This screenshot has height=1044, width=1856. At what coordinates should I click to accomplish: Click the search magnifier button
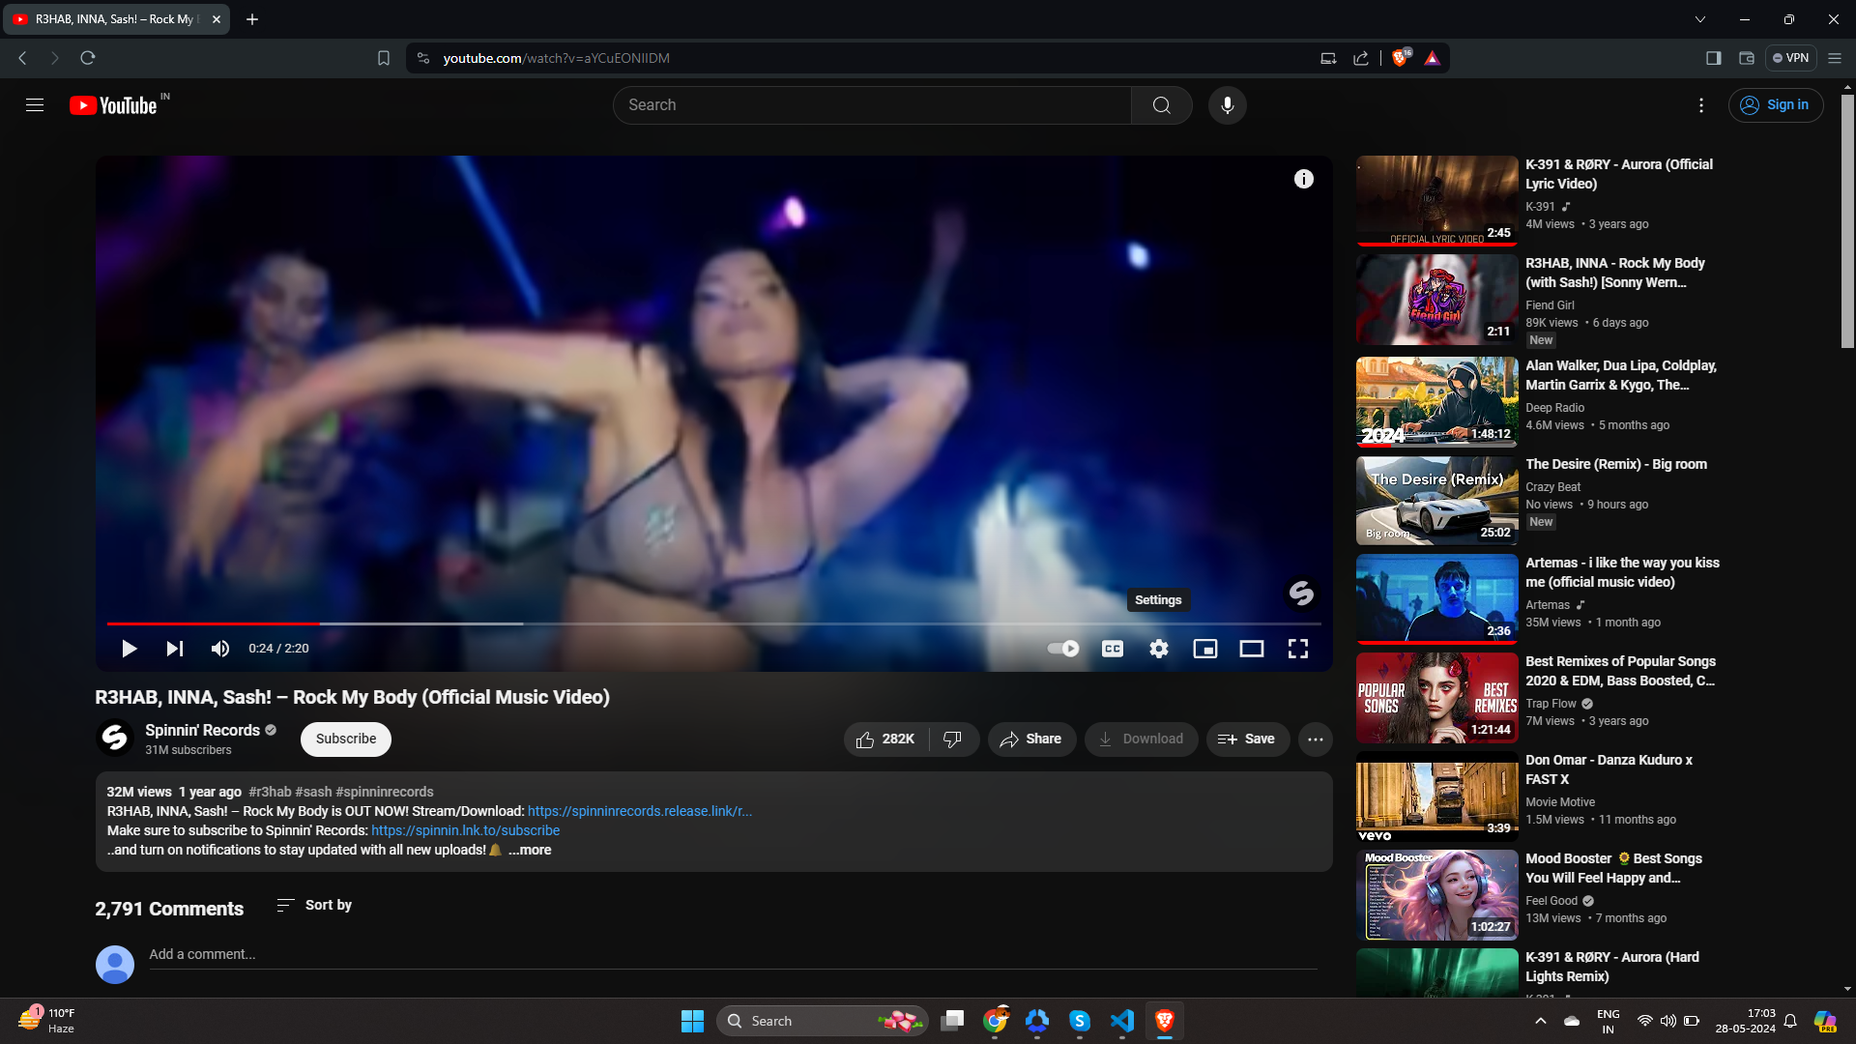(1162, 105)
